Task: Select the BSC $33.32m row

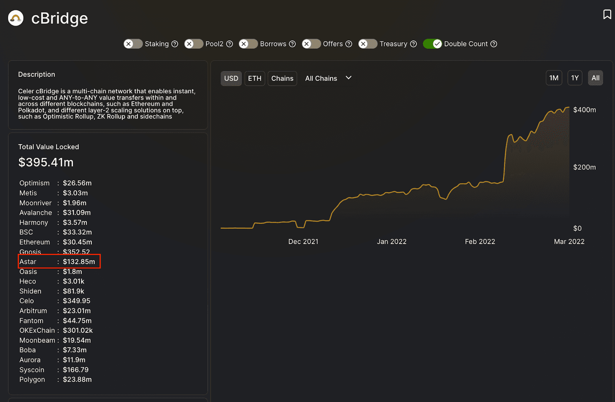Action: click(55, 232)
